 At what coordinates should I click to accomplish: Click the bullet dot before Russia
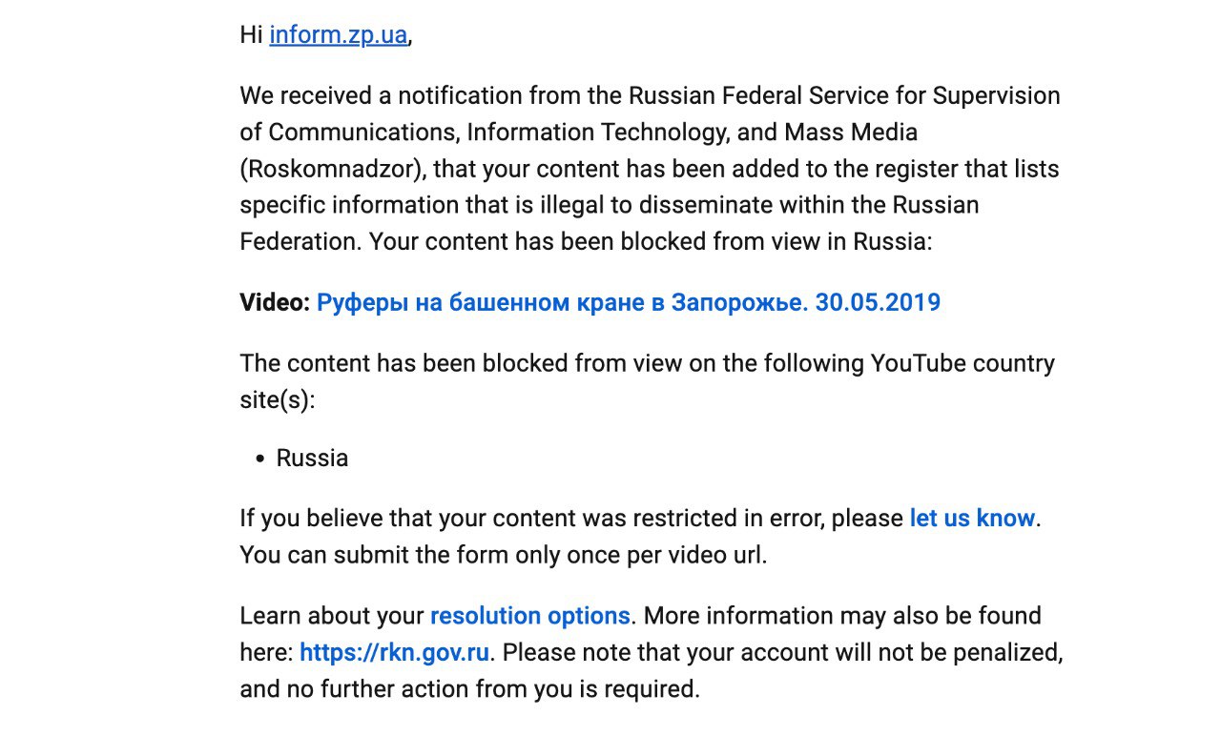click(x=259, y=460)
